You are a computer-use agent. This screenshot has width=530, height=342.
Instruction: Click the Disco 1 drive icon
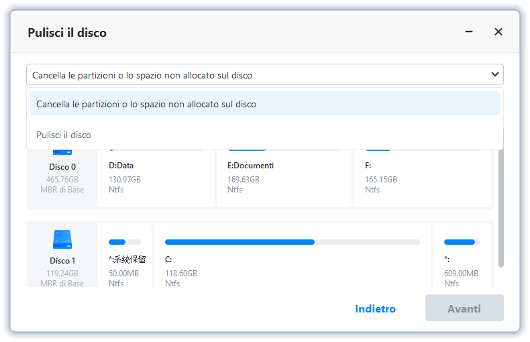pos(62,239)
